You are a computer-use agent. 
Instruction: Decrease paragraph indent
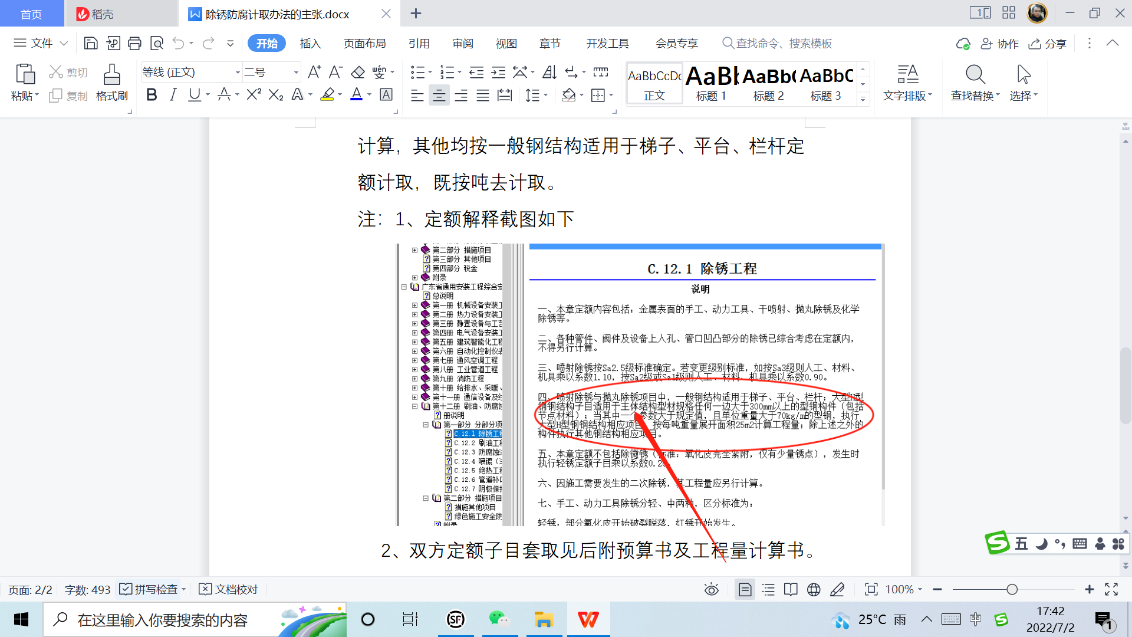coord(476,72)
